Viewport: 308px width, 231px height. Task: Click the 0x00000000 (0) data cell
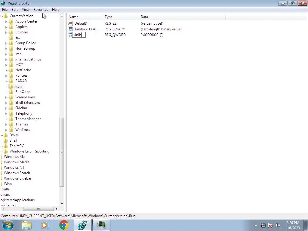(x=152, y=35)
